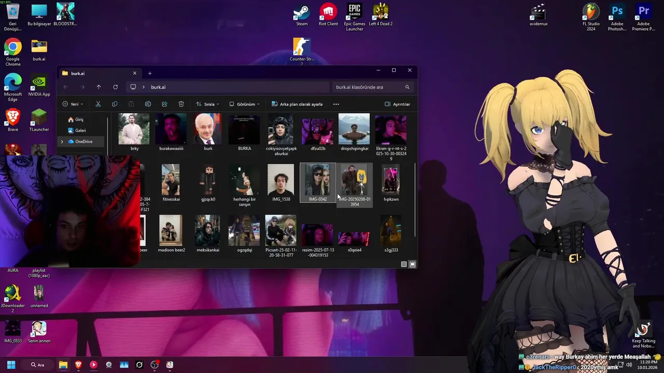Open the JDownloader 2 desktop shortcut
664x373 pixels.
[x=13, y=299]
